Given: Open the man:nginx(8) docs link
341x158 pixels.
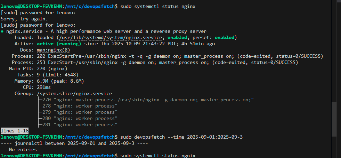Looking at the screenshot, I should point(54,50).
